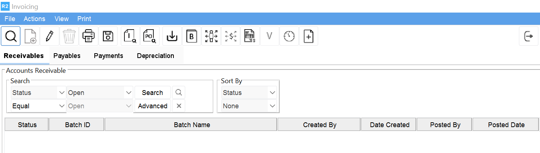Click the invoice lookup 'I' icon
Image resolution: width=540 pixels, height=153 pixels.
tap(130, 36)
